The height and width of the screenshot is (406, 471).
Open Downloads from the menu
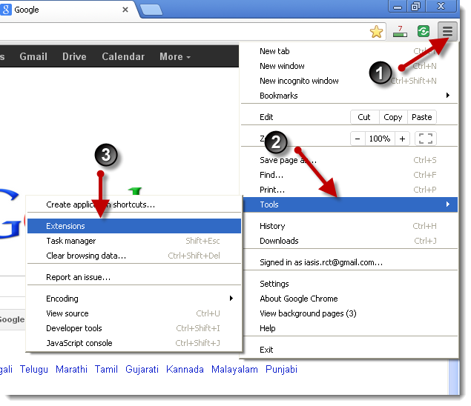pyautogui.click(x=349, y=241)
